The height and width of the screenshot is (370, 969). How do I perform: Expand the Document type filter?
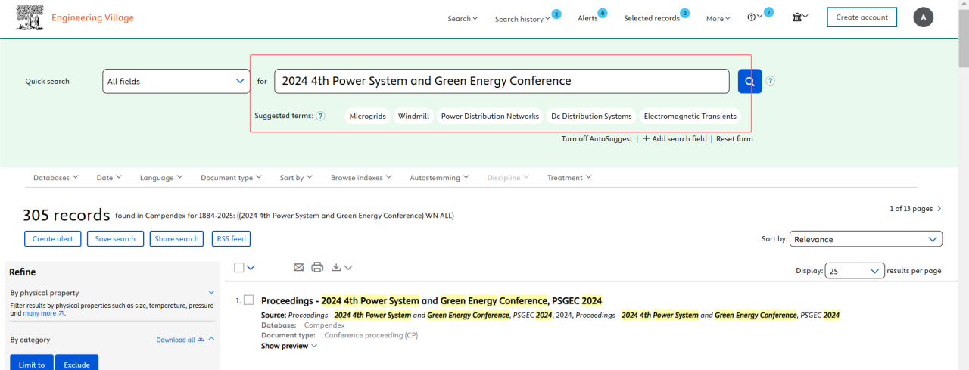point(231,178)
